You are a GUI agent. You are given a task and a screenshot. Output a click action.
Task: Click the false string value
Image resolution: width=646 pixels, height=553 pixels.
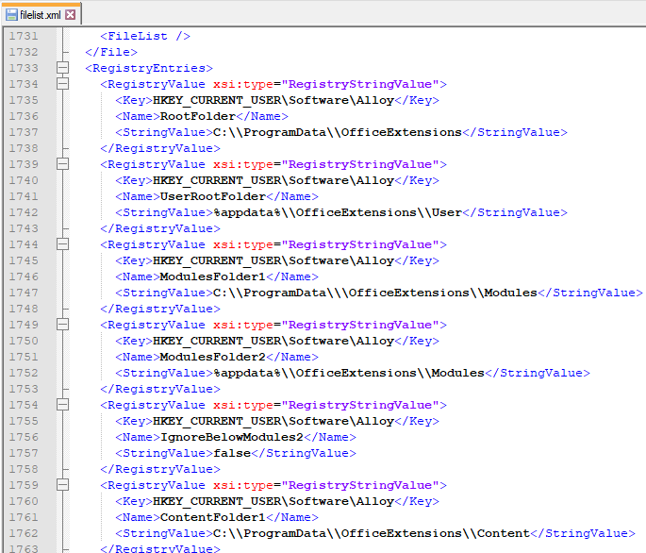232,453
